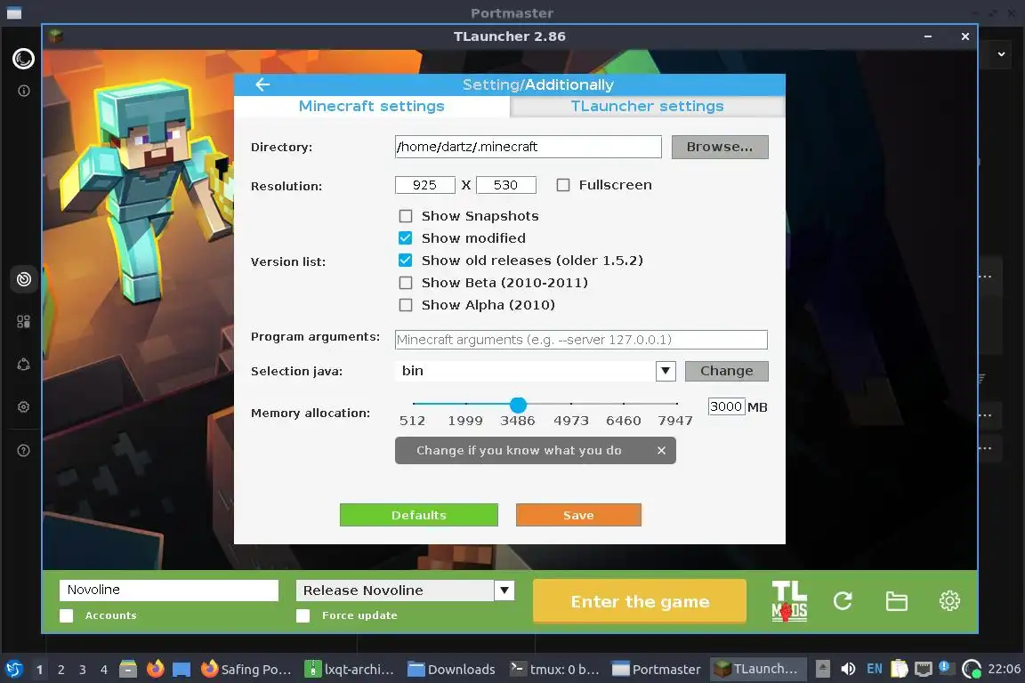Image resolution: width=1025 pixels, height=683 pixels.
Task: Click network tray icon
Action: [x=923, y=669]
